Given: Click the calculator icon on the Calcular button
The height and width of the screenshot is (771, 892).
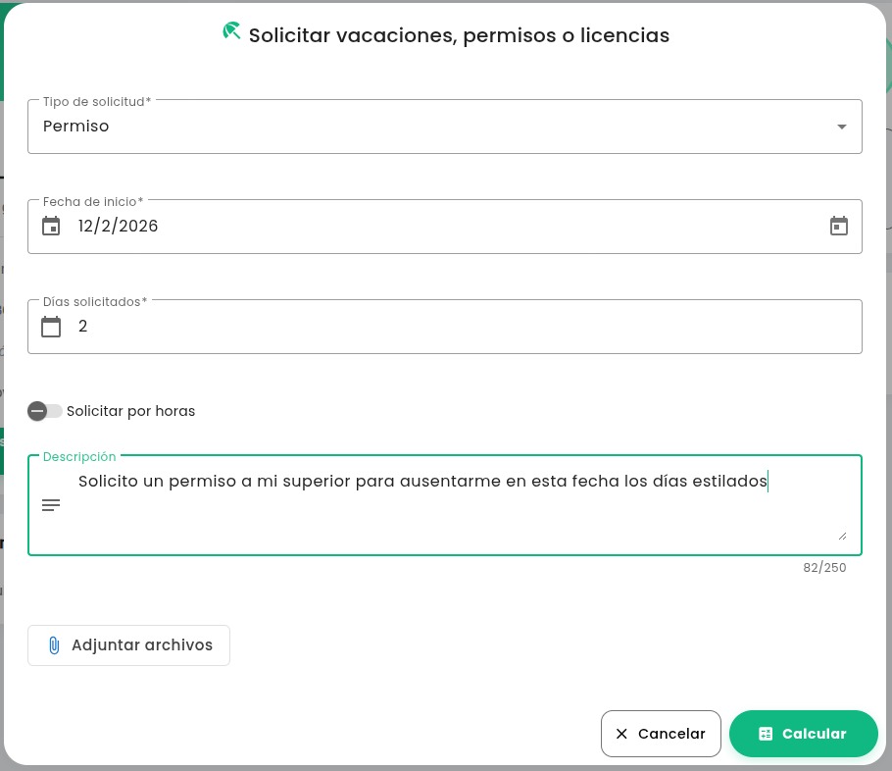Looking at the screenshot, I should pos(766,734).
